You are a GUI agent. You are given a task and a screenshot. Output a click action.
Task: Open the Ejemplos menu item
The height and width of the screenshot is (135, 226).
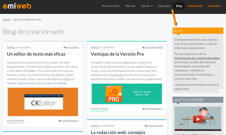coord(164,6)
